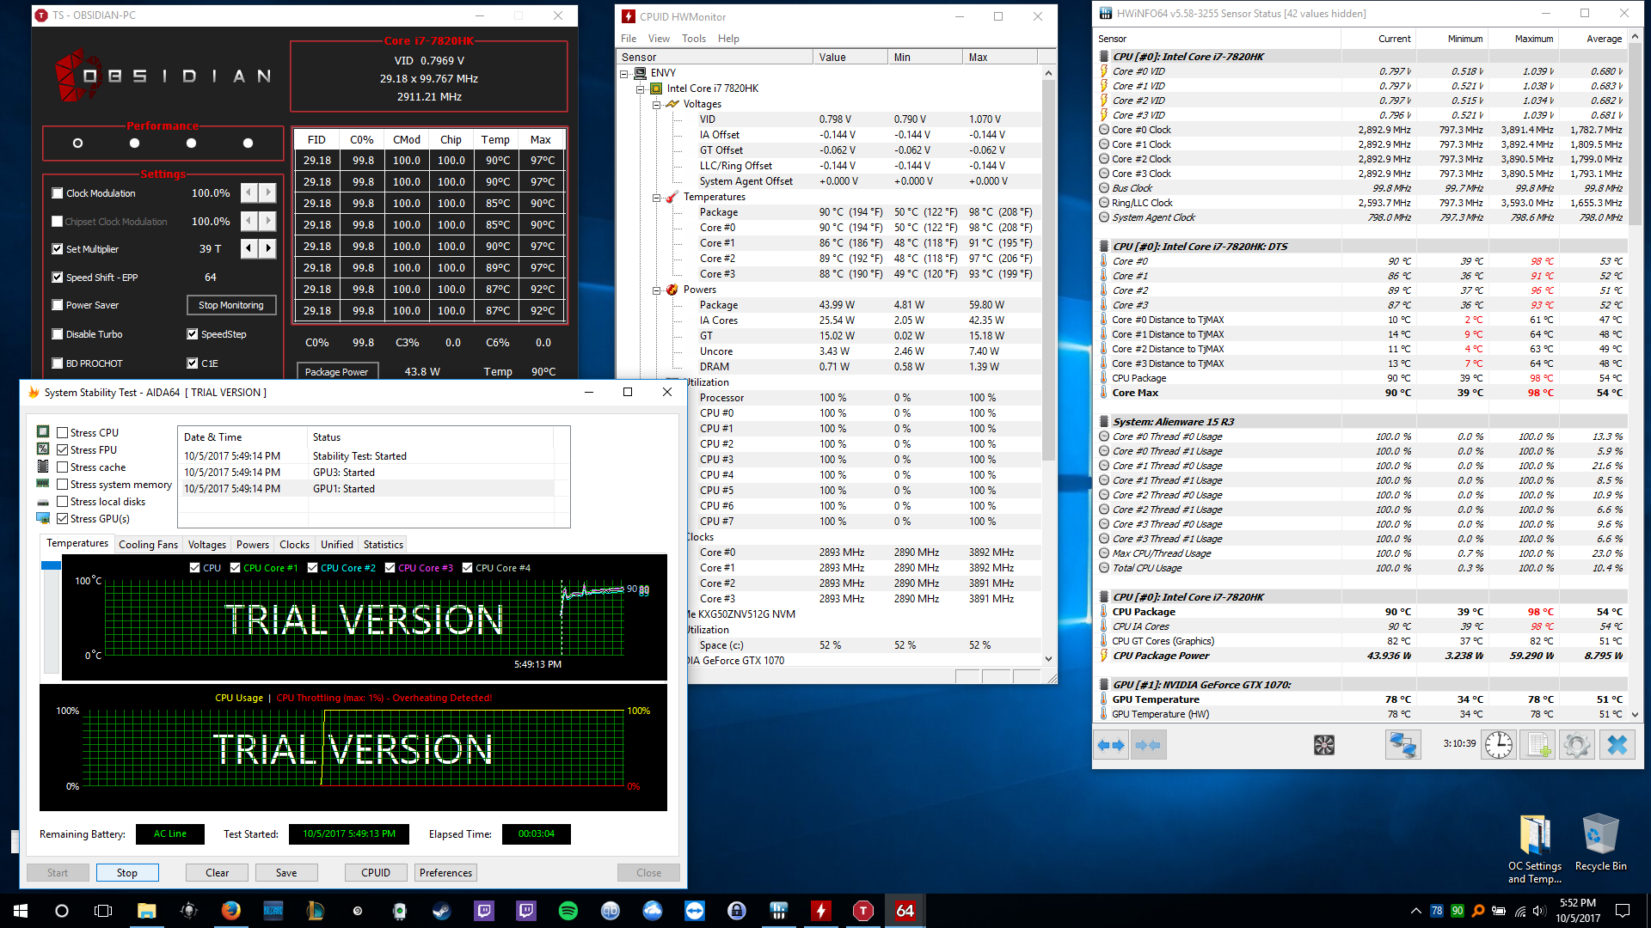Image resolution: width=1651 pixels, height=928 pixels.
Task: Collapse Powers node in HWMonitor
Action: click(x=656, y=290)
